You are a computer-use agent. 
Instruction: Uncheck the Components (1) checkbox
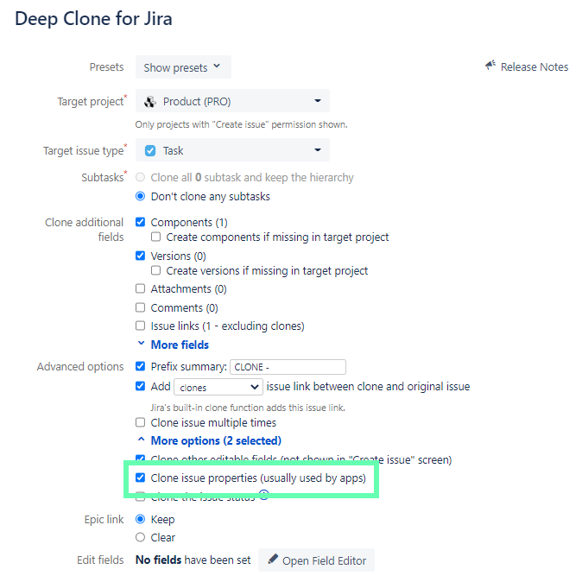(140, 222)
